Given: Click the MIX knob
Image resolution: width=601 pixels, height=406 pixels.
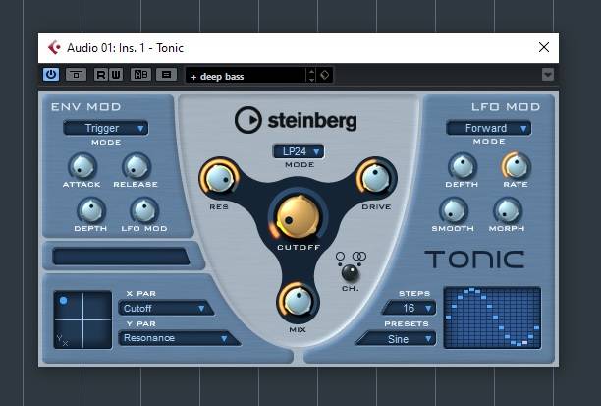Looking at the screenshot, I should coord(298,301).
